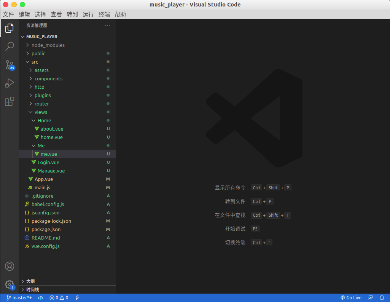Open package-lock.json file
The image size is (390, 302).
click(x=67, y=221)
